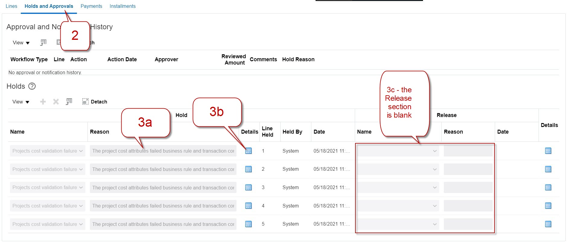Open the Installments tab
This screenshot has width=569, height=244.
pyautogui.click(x=122, y=6)
